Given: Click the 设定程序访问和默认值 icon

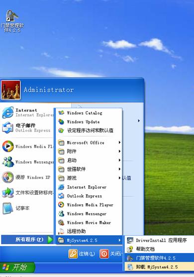Looking at the screenshot, I should [x=61, y=131].
